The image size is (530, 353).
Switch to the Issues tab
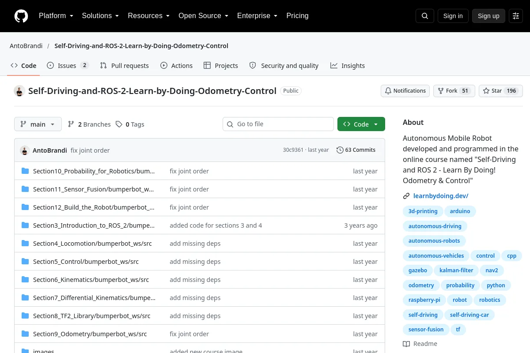[x=68, y=66]
